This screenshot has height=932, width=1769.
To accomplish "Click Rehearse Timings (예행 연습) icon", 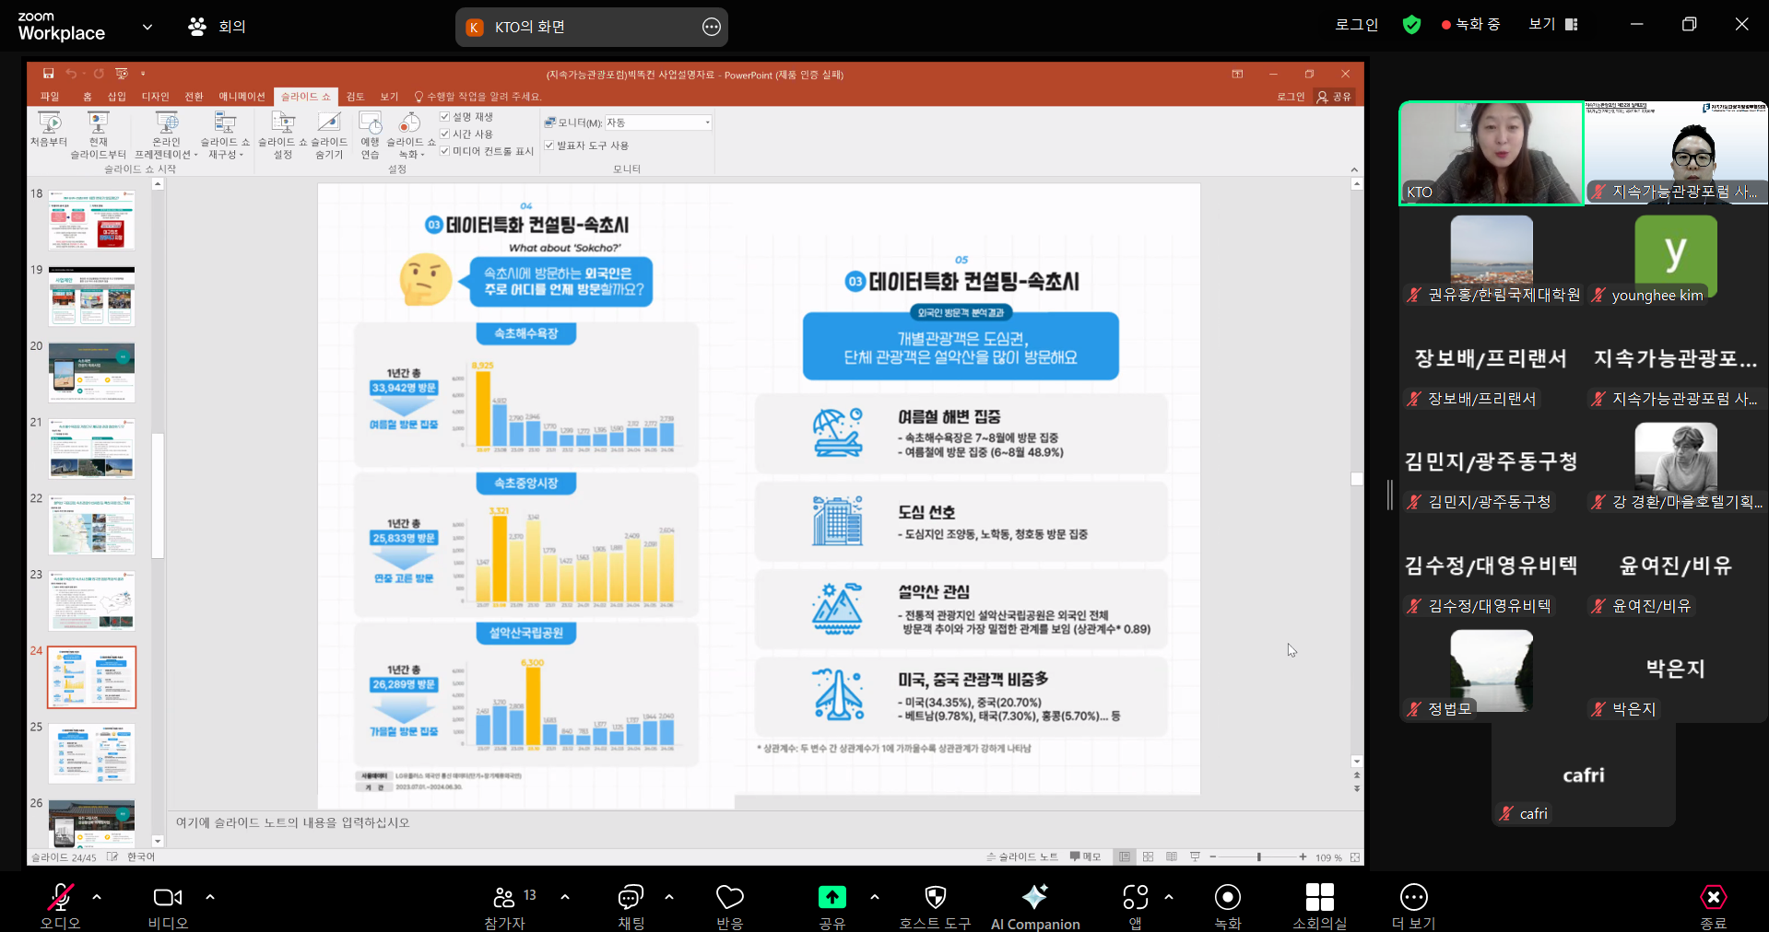I will pyautogui.click(x=370, y=134).
